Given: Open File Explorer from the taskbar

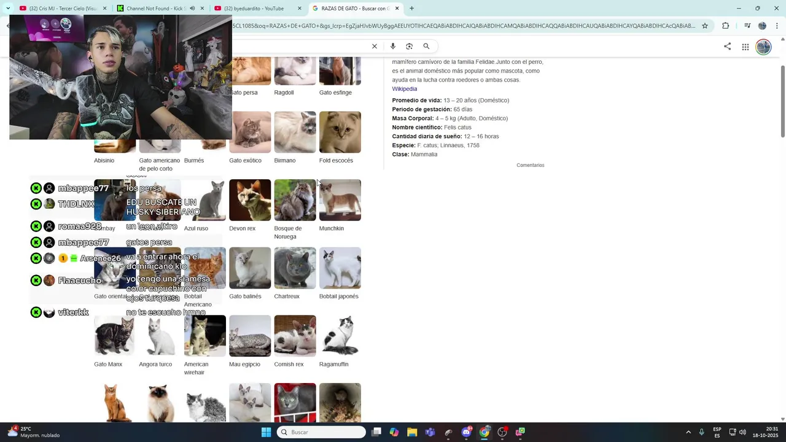Looking at the screenshot, I should (412, 432).
